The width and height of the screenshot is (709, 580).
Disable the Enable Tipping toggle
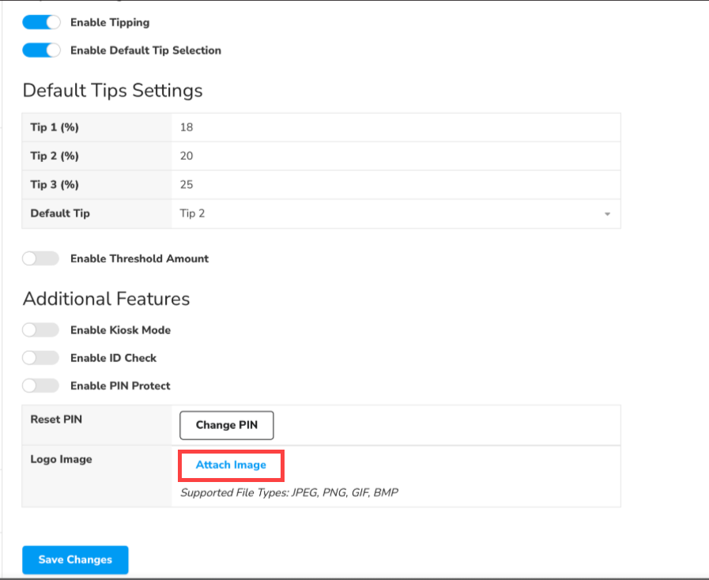(41, 22)
